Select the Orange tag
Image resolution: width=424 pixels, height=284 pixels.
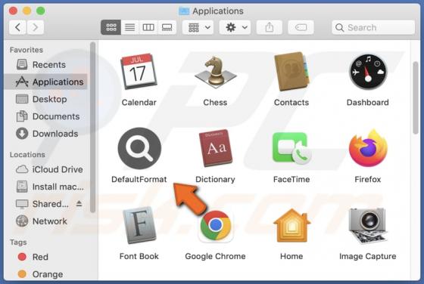[46, 274]
